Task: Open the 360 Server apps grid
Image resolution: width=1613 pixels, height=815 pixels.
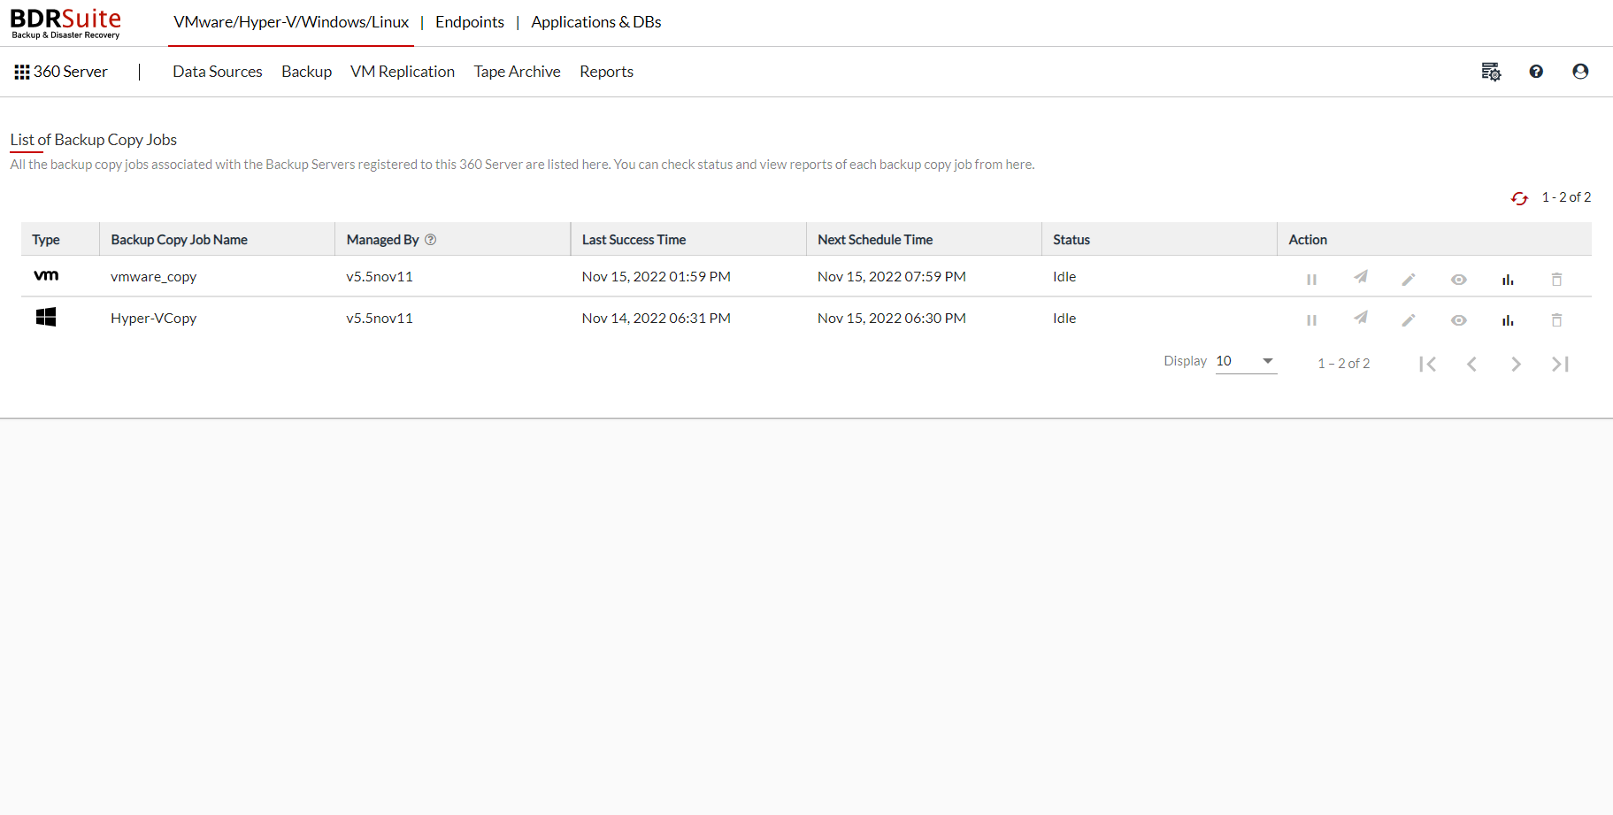Action: click(x=22, y=72)
